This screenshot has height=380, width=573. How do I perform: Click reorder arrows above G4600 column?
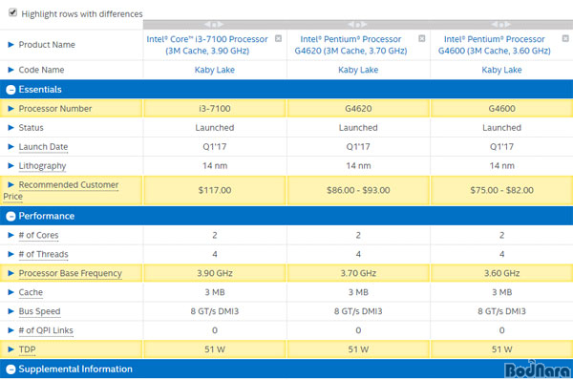(501, 25)
